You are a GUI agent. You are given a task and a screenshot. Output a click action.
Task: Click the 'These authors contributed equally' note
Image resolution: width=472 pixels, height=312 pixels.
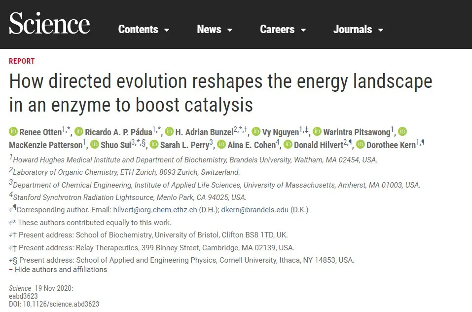(x=95, y=223)
